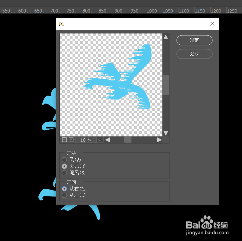The width and height of the screenshot is (242, 241).
Task: Select the 飓风(S) method radio button
Action: tap(65, 173)
